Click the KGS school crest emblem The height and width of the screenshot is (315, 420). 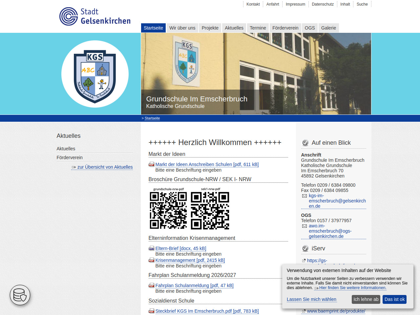pyautogui.click(x=95, y=74)
